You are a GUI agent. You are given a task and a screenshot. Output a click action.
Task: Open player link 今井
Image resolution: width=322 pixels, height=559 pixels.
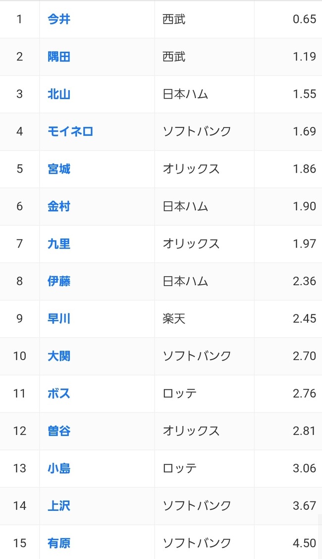point(59,19)
